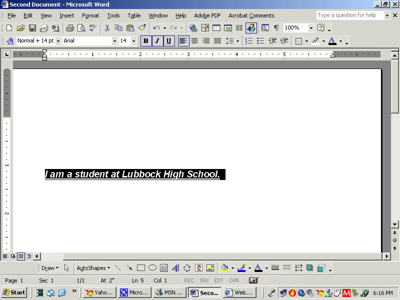This screenshot has height=300, width=400.
Task: Open the Tools menu
Action: click(x=113, y=15)
